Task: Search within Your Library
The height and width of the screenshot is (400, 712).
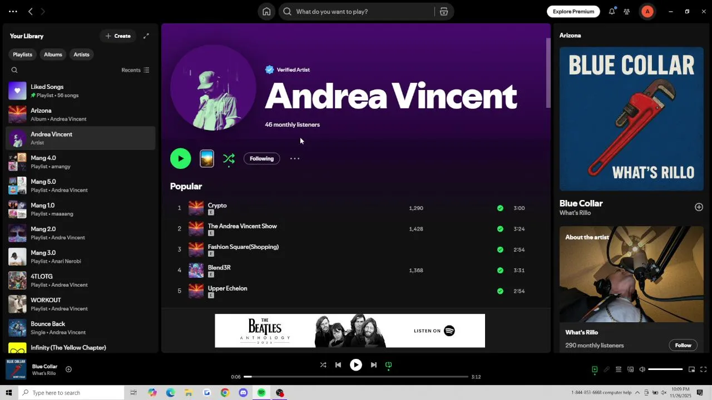Action: 14,70
